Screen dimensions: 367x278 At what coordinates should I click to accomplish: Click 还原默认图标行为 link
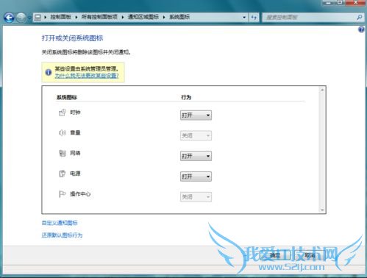(x=62, y=235)
